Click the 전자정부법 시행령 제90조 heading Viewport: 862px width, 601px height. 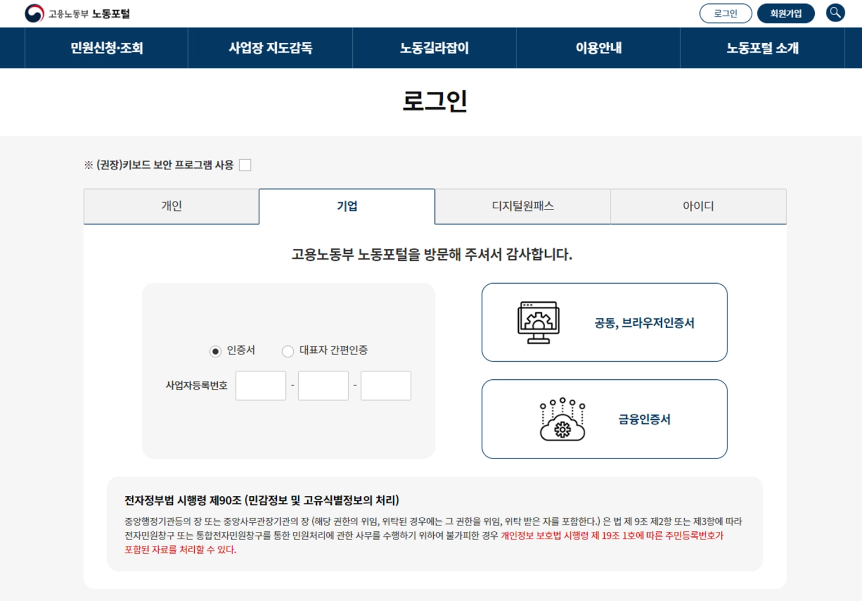(x=262, y=500)
